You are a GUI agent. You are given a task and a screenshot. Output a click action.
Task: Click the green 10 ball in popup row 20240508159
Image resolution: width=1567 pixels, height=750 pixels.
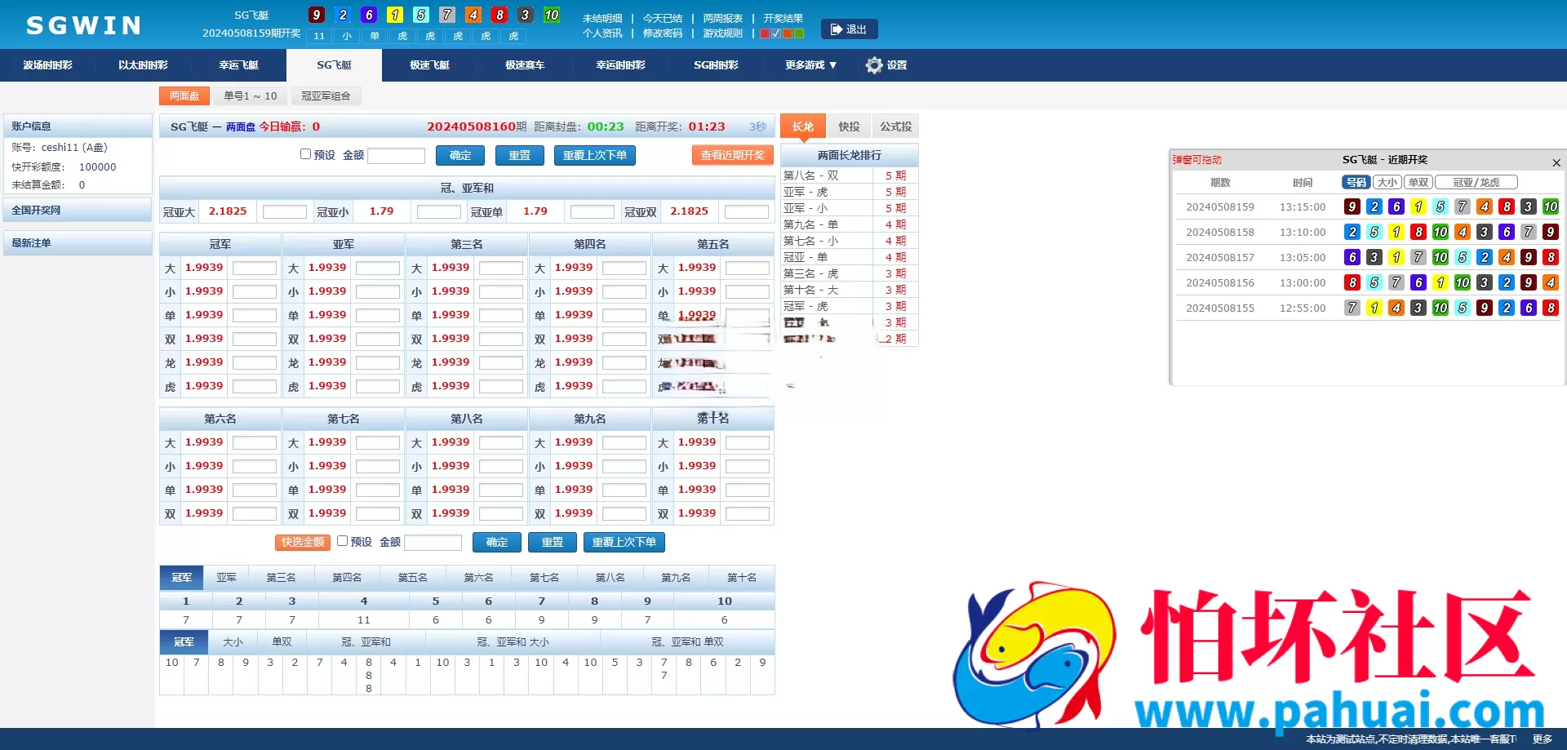coord(1551,206)
